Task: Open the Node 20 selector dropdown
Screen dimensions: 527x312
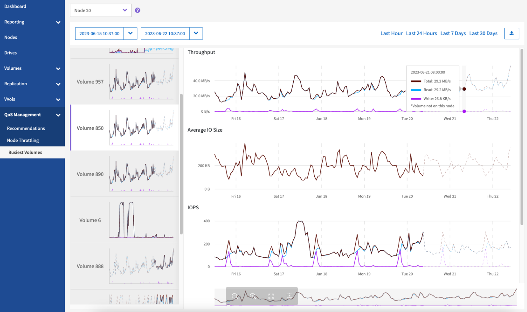Action: click(101, 10)
